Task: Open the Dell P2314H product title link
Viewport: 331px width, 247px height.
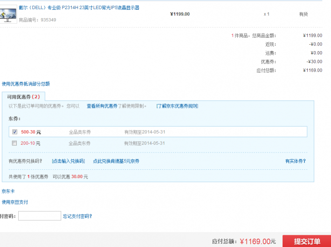Action: [x=79, y=8]
